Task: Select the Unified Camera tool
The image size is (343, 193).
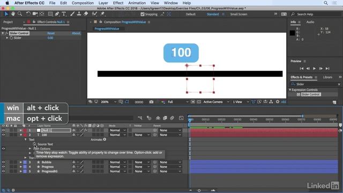Action: (35, 14)
